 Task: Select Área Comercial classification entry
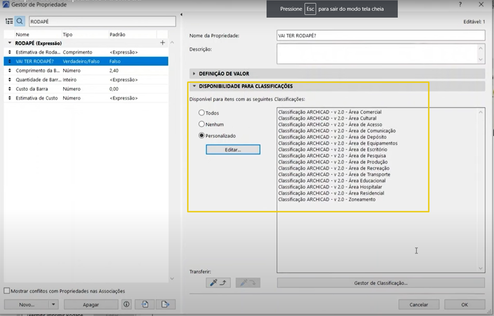pyautogui.click(x=329, y=112)
